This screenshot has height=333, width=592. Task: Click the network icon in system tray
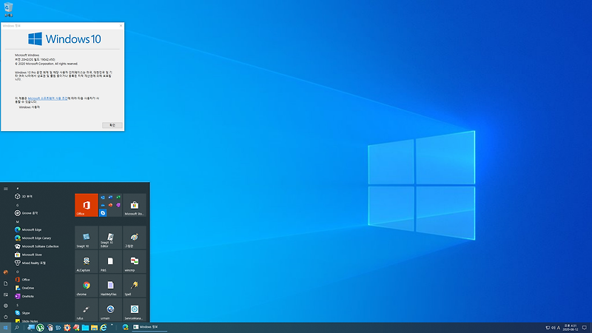point(548,328)
